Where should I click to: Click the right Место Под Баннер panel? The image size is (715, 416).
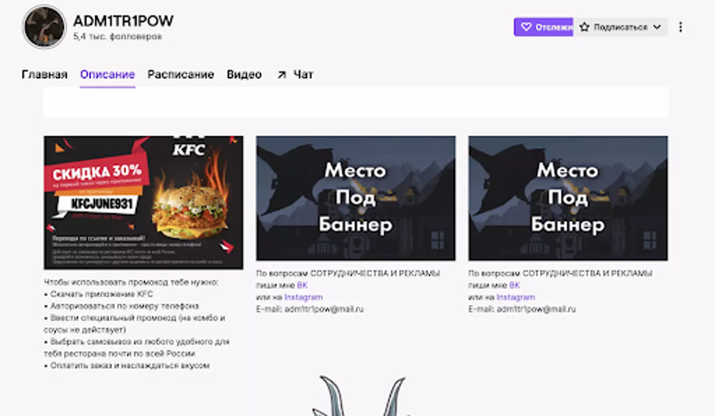pos(568,198)
